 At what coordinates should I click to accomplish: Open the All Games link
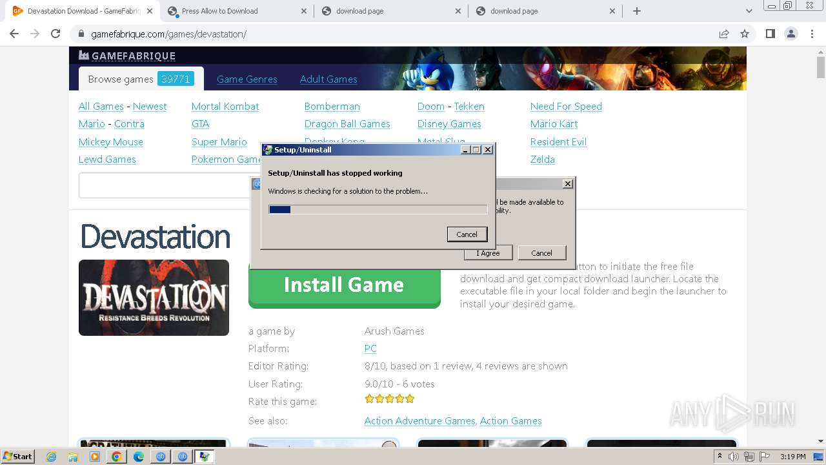(101, 107)
